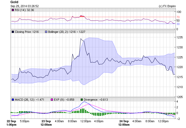Click the red RSI overbought peak above 70
The height and width of the screenshot is (128, 186).
(x=82, y=16)
